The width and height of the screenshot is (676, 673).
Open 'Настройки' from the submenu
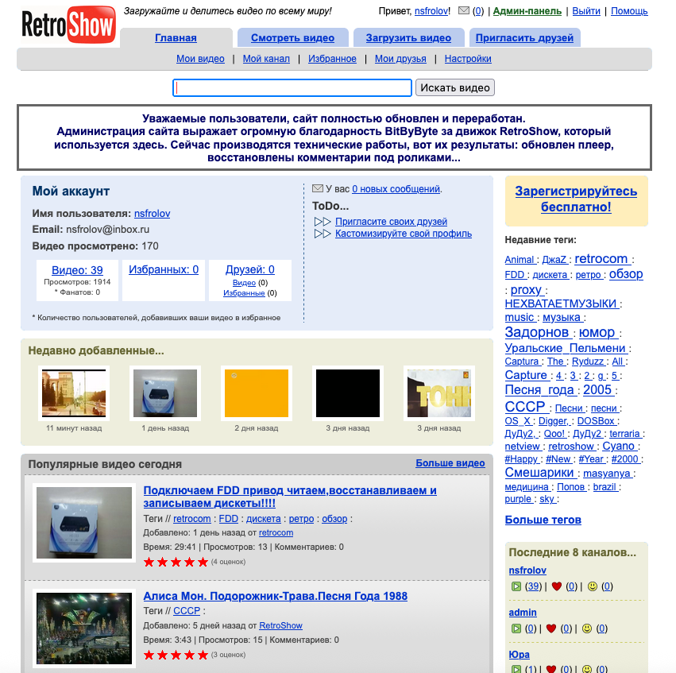(468, 59)
